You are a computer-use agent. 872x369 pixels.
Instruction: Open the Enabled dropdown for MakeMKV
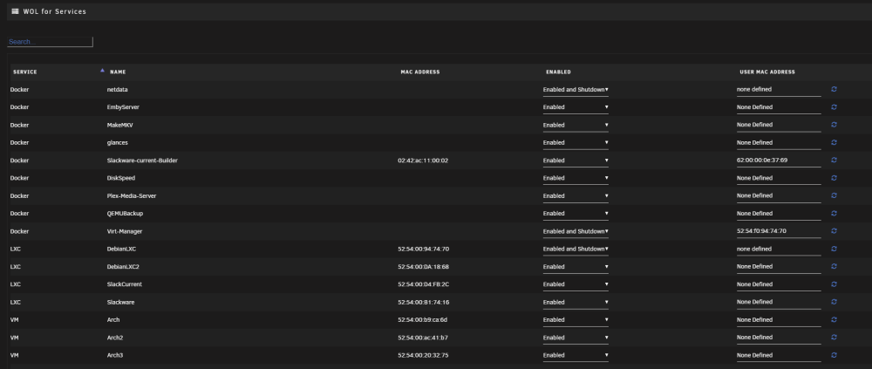tap(576, 126)
